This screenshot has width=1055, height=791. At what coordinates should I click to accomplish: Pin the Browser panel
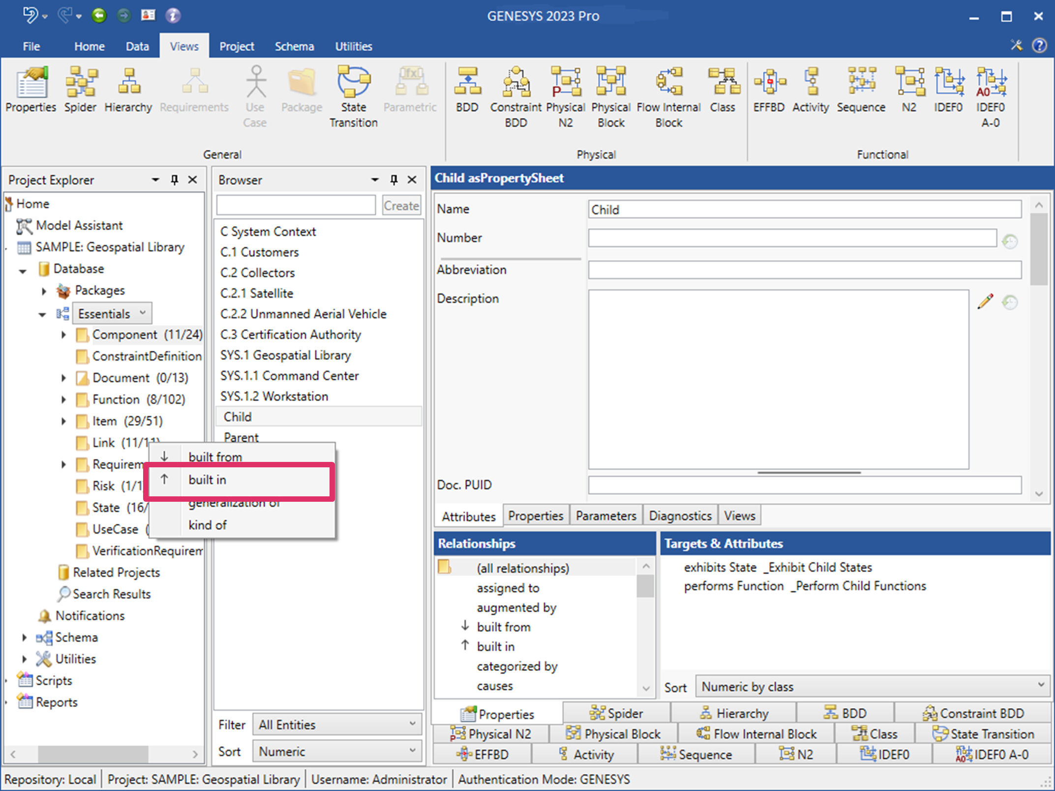[393, 180]
